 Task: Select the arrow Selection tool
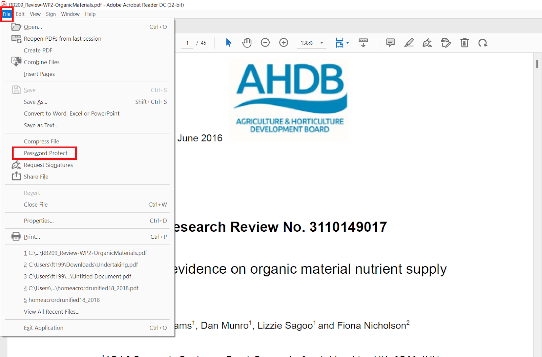229,43
